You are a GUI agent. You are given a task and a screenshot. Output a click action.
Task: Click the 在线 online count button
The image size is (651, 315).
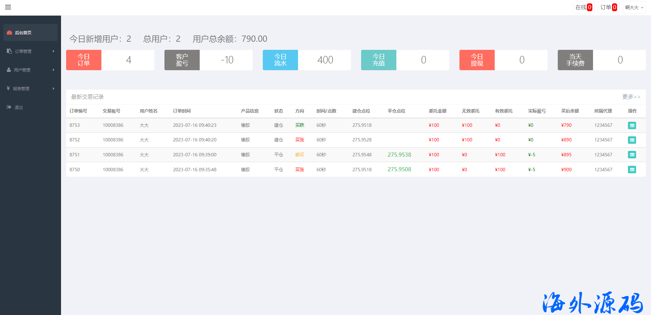pyautogui.click(x=584, y=7)
